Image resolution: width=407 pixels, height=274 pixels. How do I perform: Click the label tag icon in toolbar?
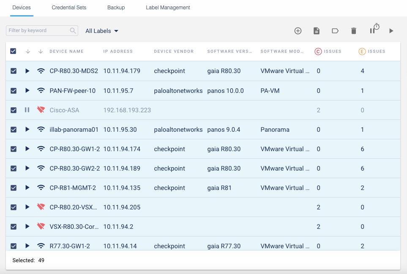point(335,31)
